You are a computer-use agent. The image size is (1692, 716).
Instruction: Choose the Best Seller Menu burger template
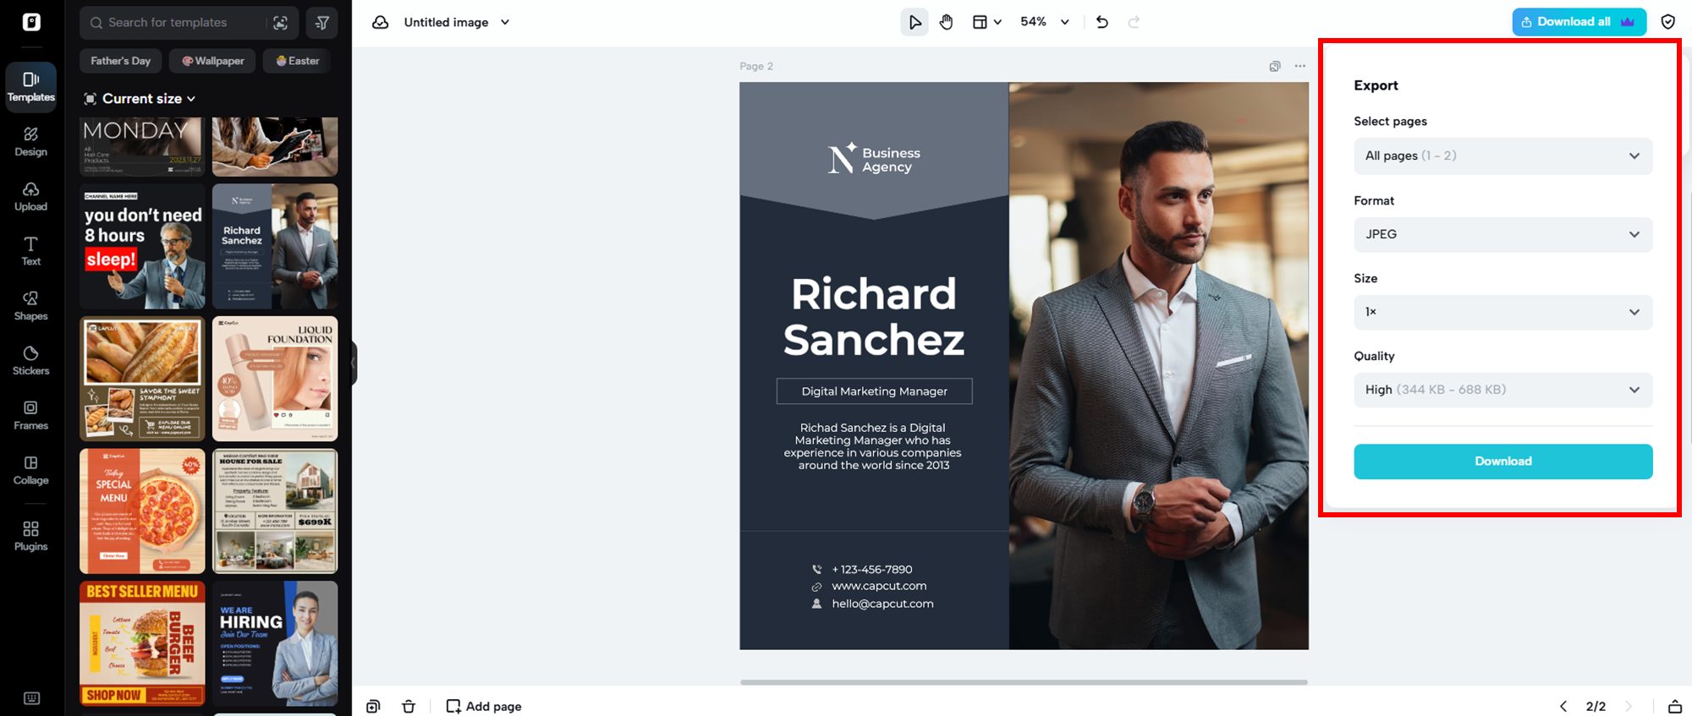click(x=142, y=643)
